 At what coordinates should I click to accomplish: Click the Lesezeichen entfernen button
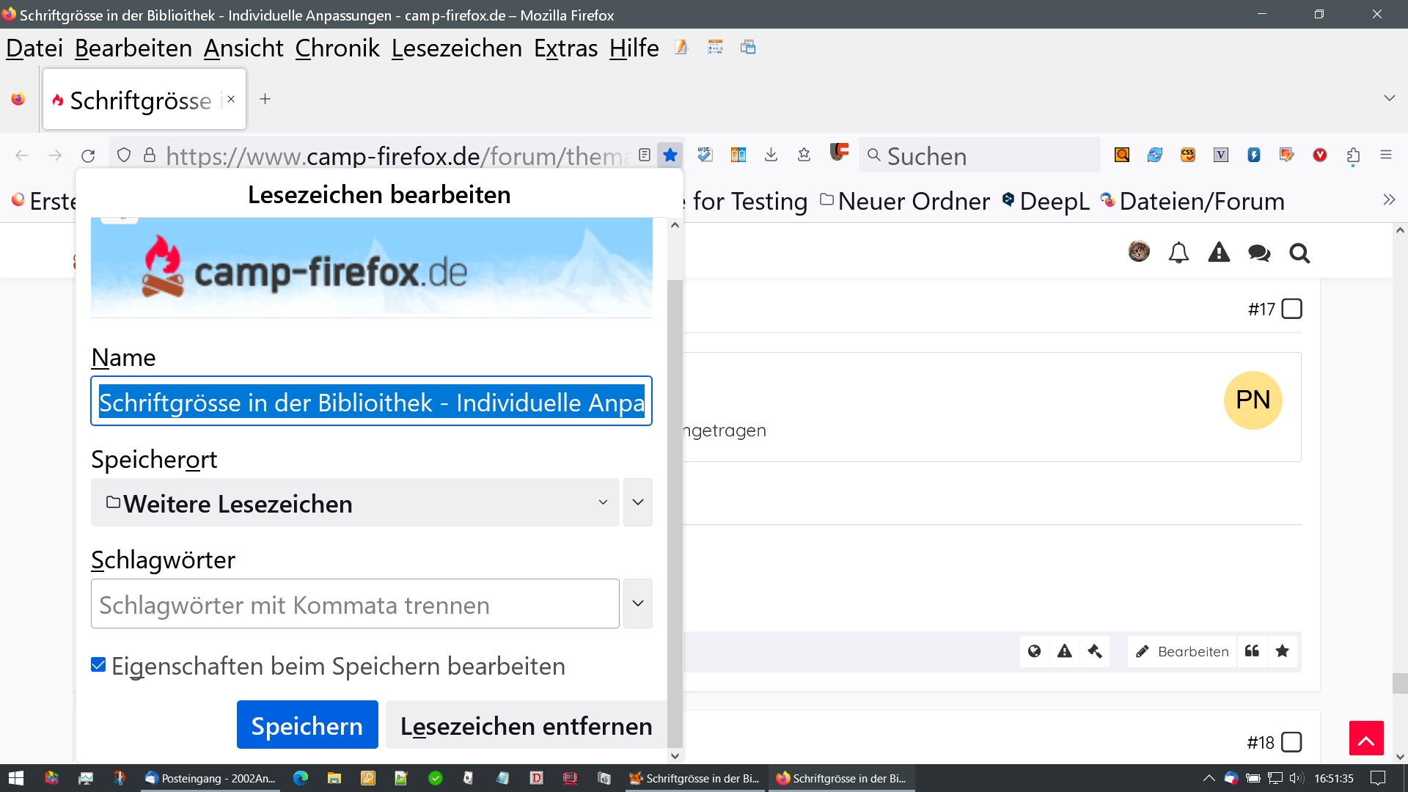(526, 725)
